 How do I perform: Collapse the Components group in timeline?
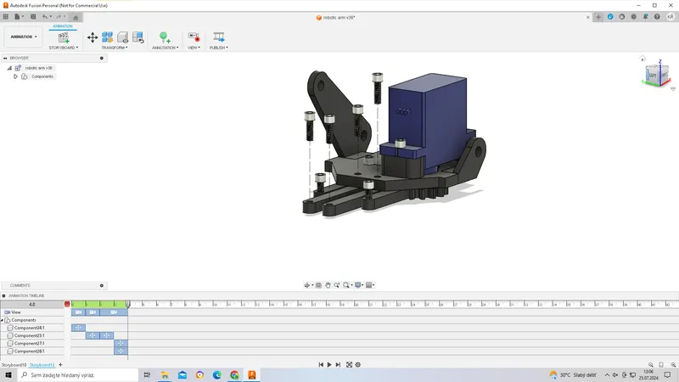[2, 320]
